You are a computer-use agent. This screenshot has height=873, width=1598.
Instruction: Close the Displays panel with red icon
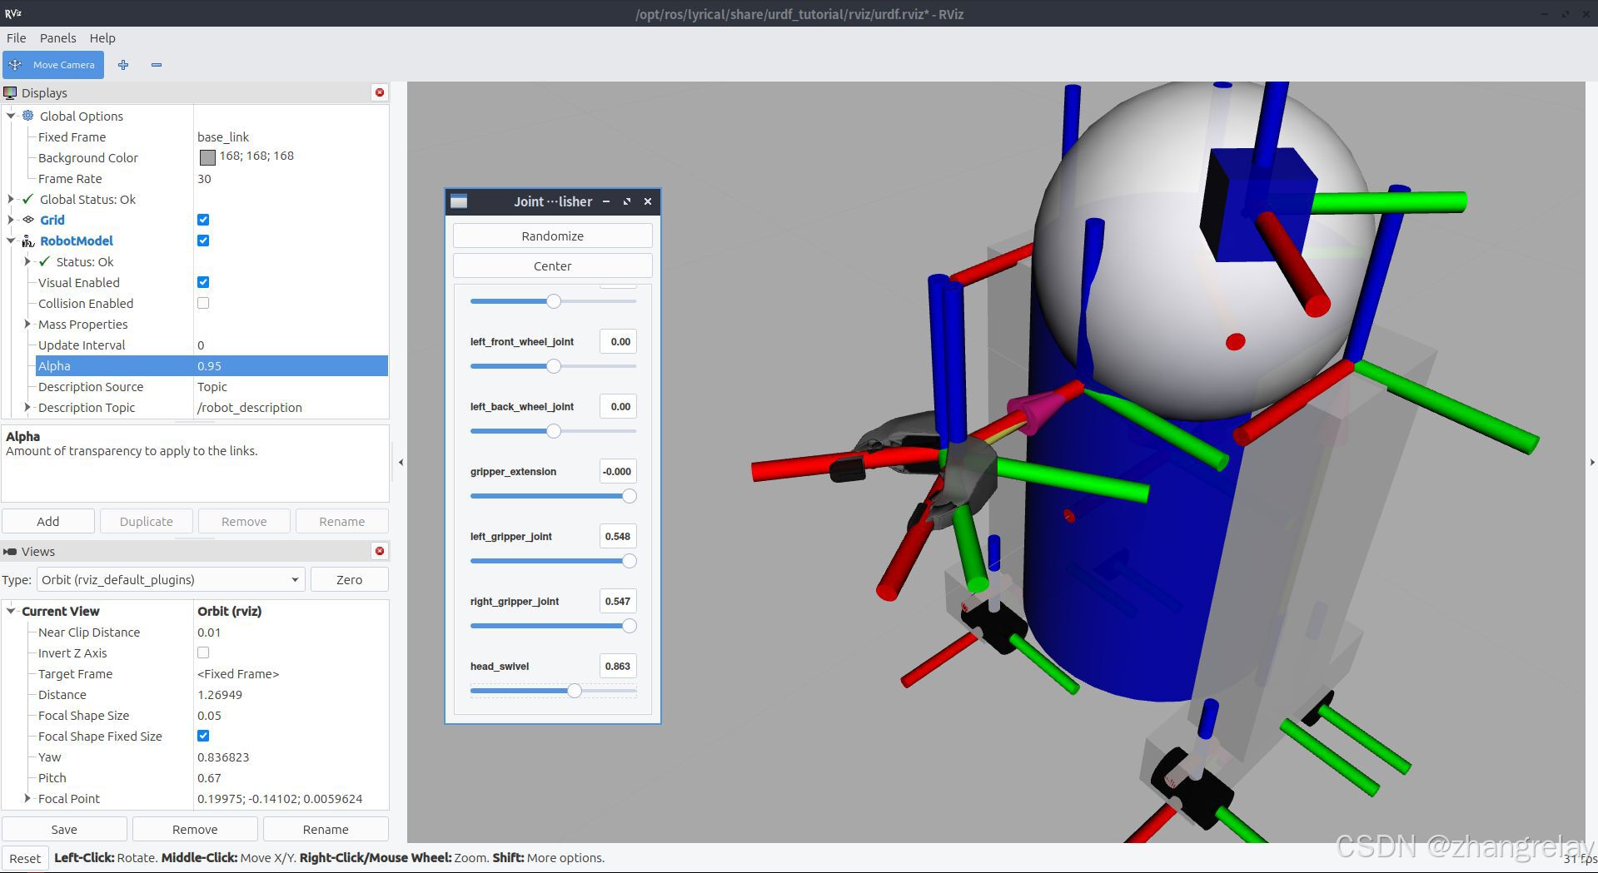[380, 92]
